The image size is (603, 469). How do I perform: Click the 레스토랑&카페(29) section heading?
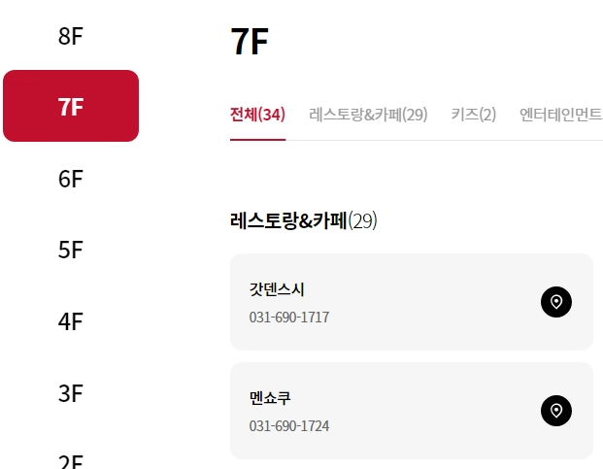coord(303,220)
